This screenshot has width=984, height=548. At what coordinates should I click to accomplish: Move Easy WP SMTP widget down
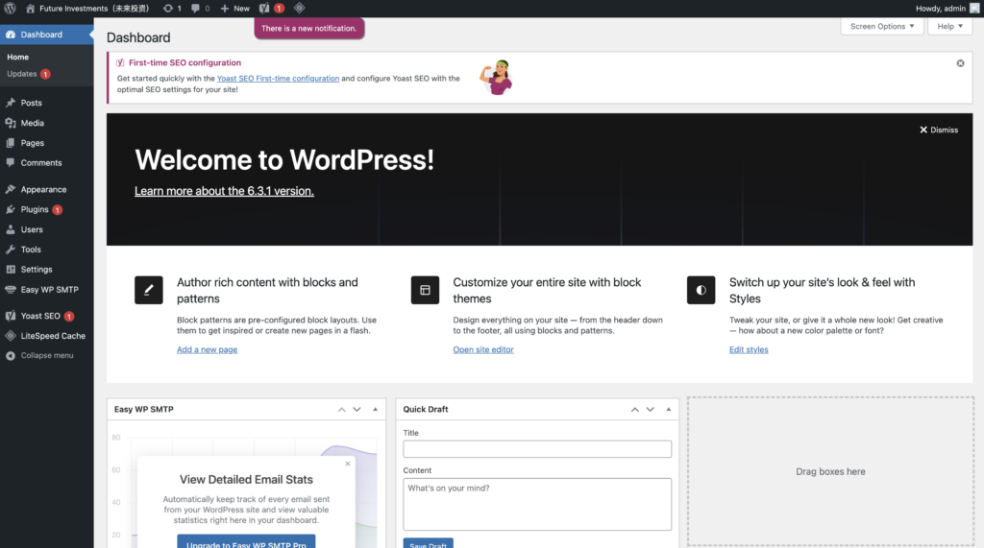[357, 410]
